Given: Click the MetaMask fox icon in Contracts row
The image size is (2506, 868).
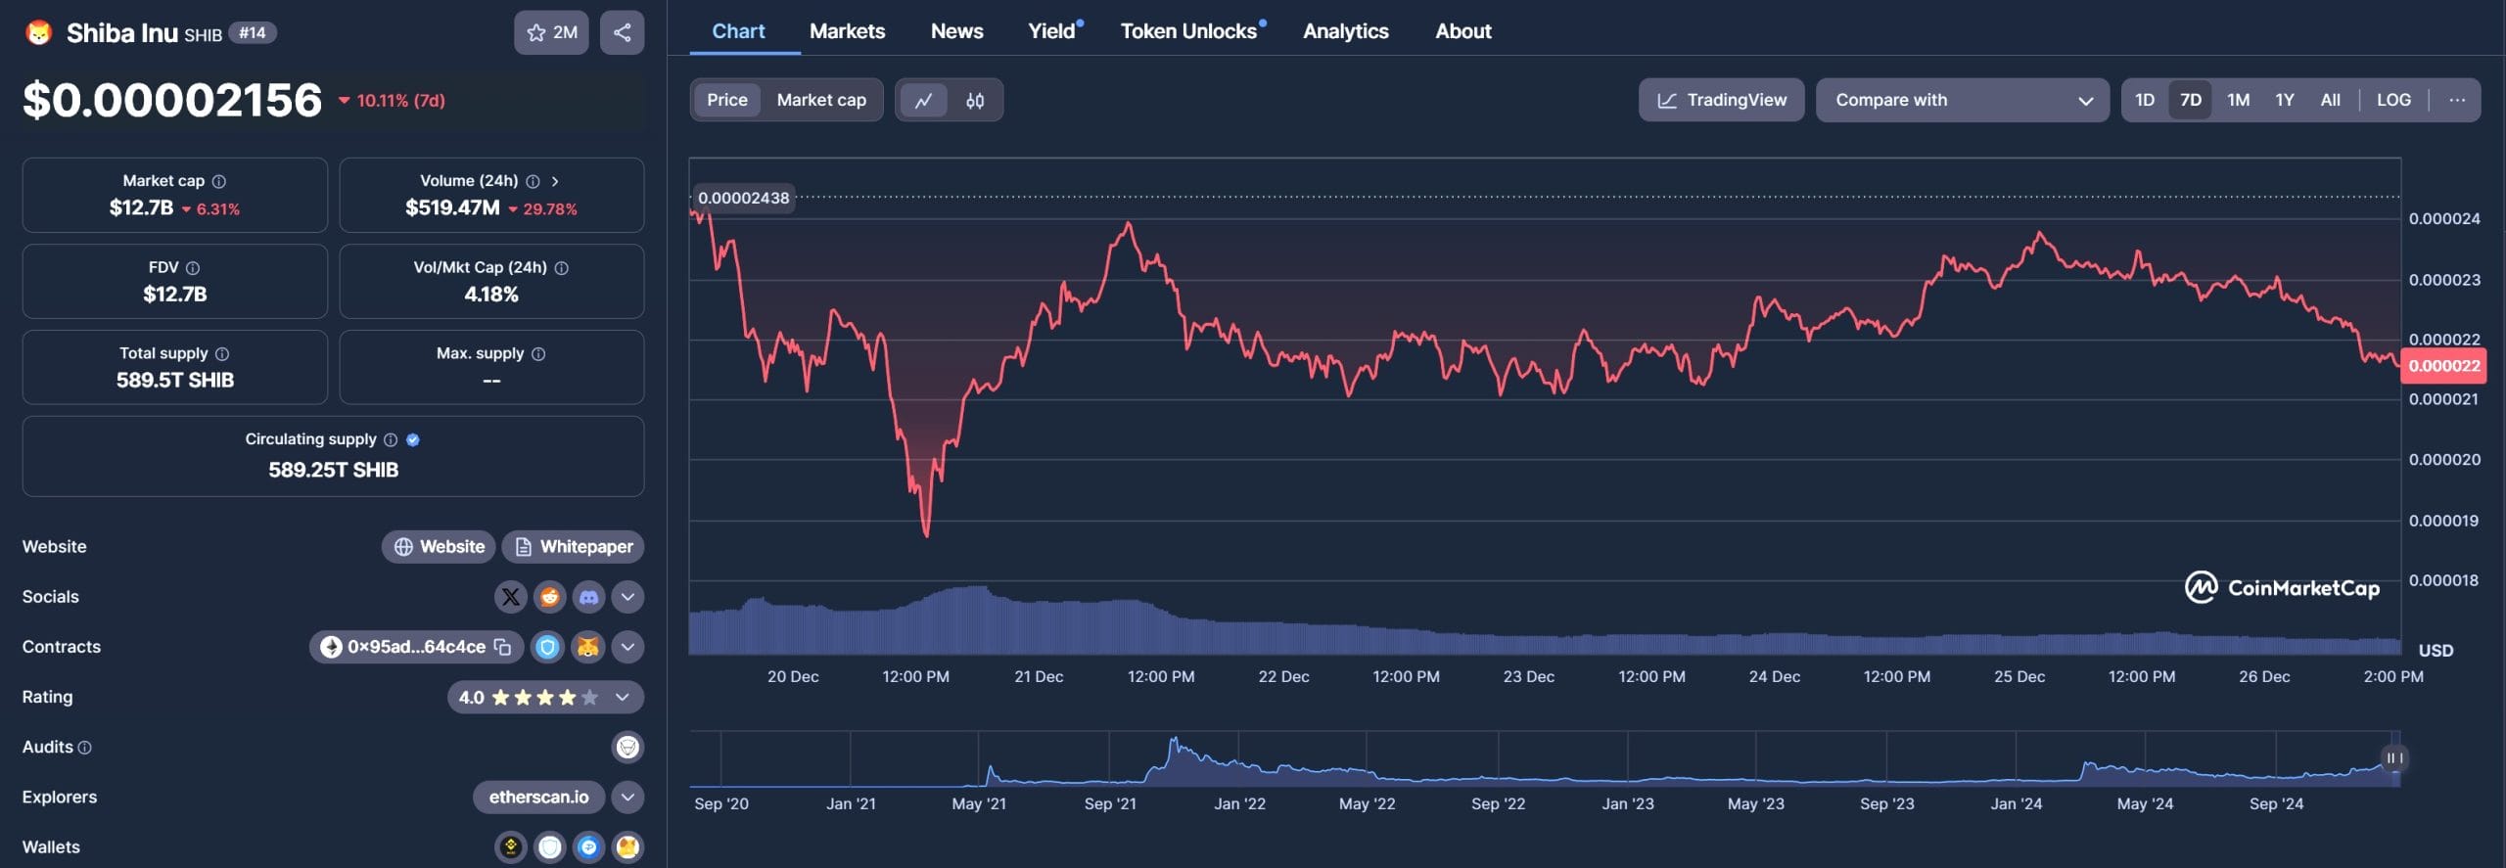Looking at the screenshot, I should pos(587,646).
